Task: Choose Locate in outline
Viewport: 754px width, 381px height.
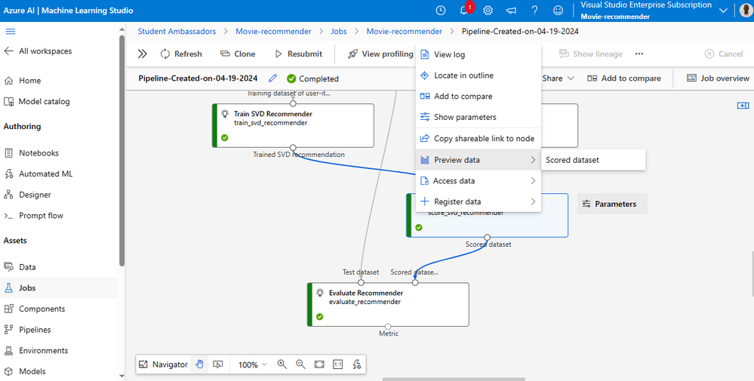Action: tap(479, 75)
